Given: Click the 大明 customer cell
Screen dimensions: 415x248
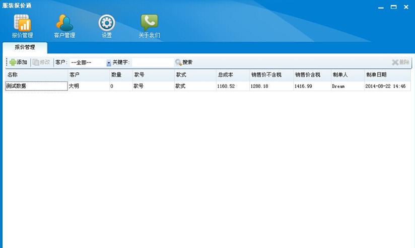Looking at the screenshot, I should (89, 86).
